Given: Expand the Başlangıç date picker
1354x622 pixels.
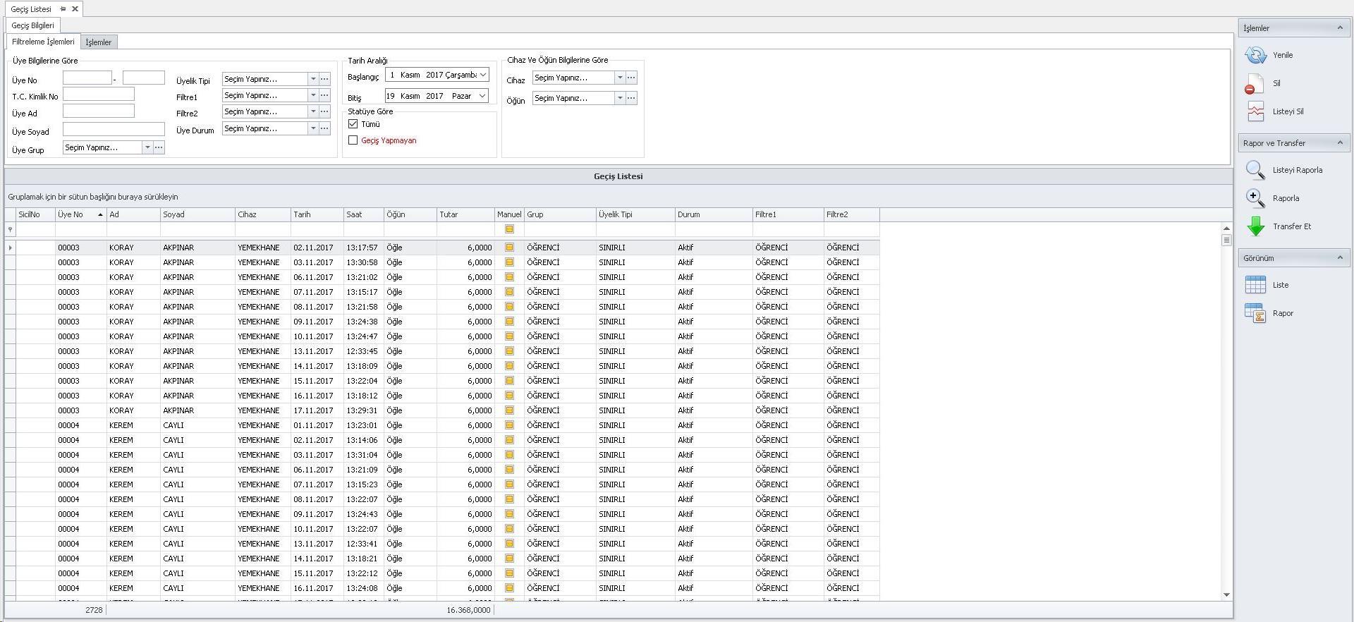Looking at the screenshot, I should [x=483, y=75].
